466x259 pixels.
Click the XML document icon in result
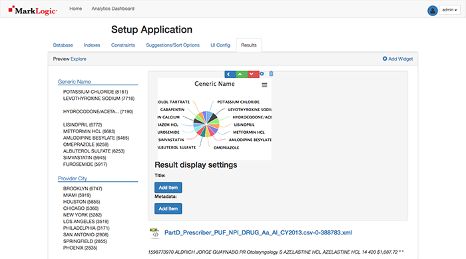point(154,233)
